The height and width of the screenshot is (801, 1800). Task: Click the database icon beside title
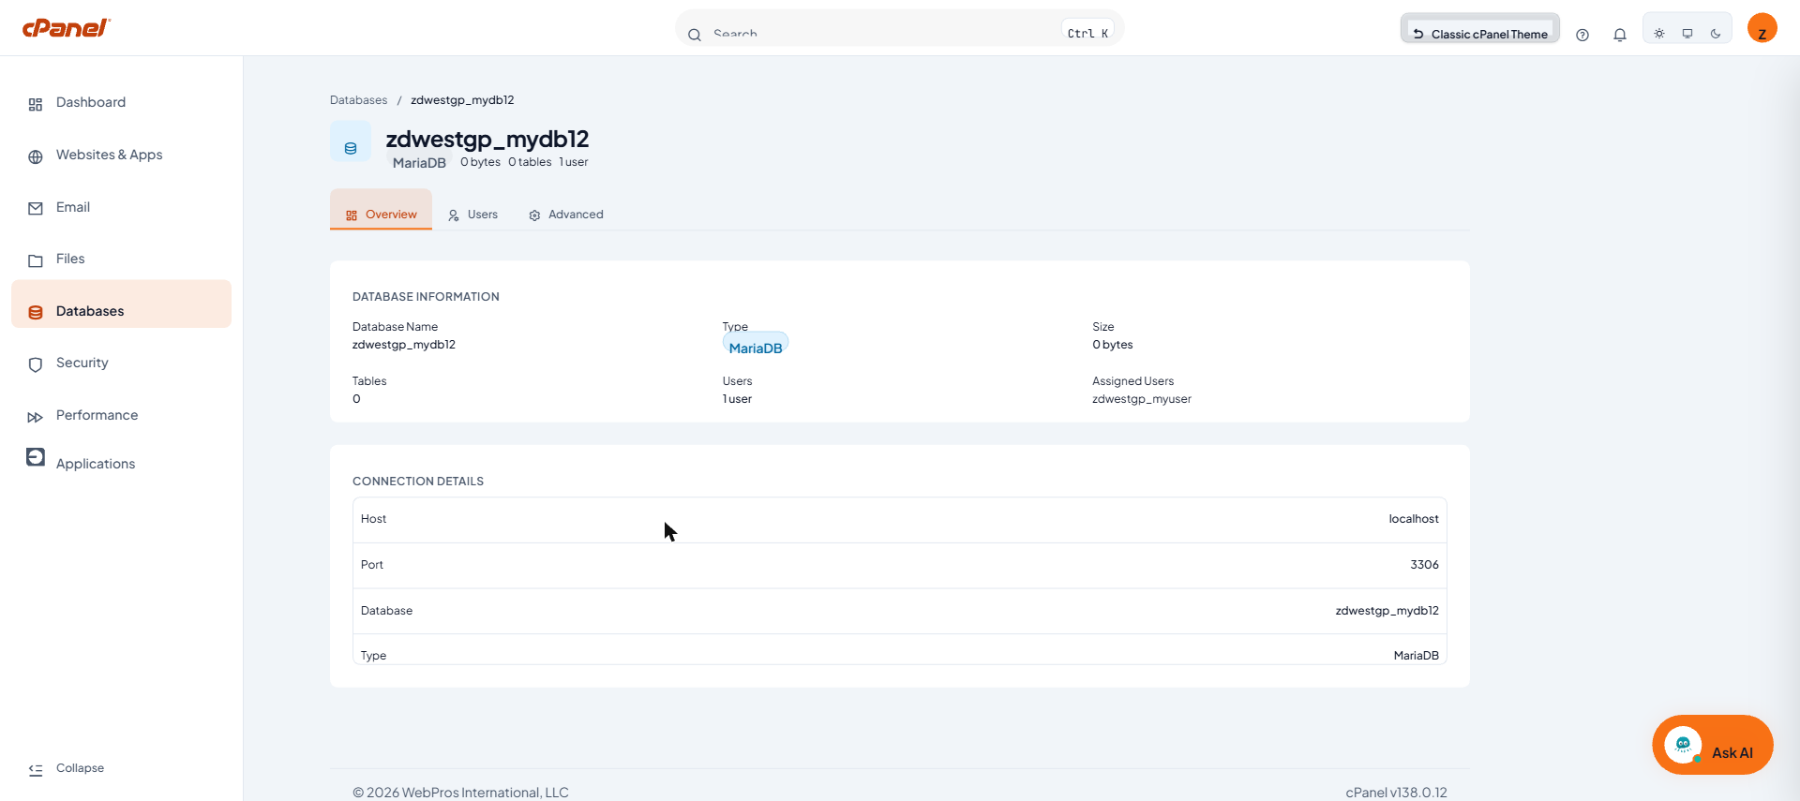[x=351, y=141]
